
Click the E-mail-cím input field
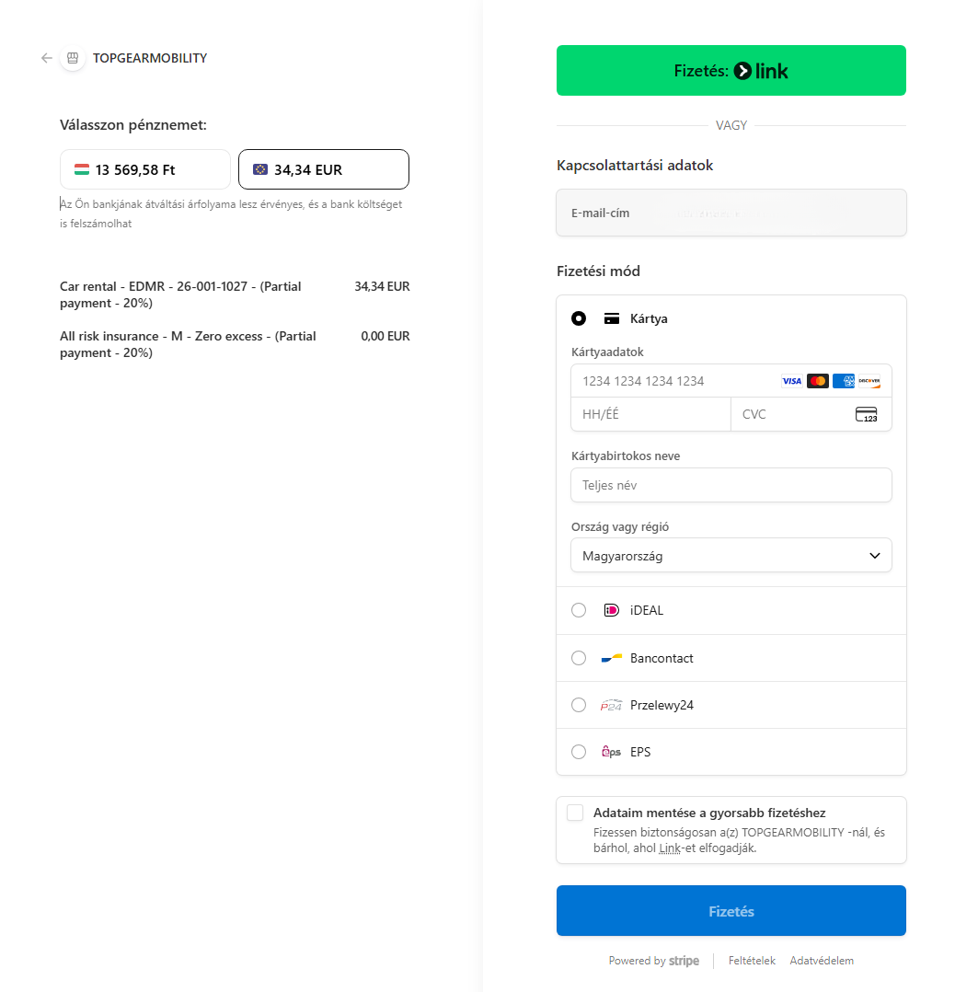(731, 213)
